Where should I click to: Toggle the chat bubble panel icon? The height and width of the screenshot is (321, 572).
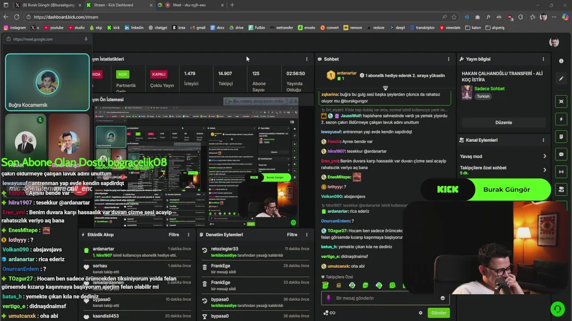click(x=561, y=154)
